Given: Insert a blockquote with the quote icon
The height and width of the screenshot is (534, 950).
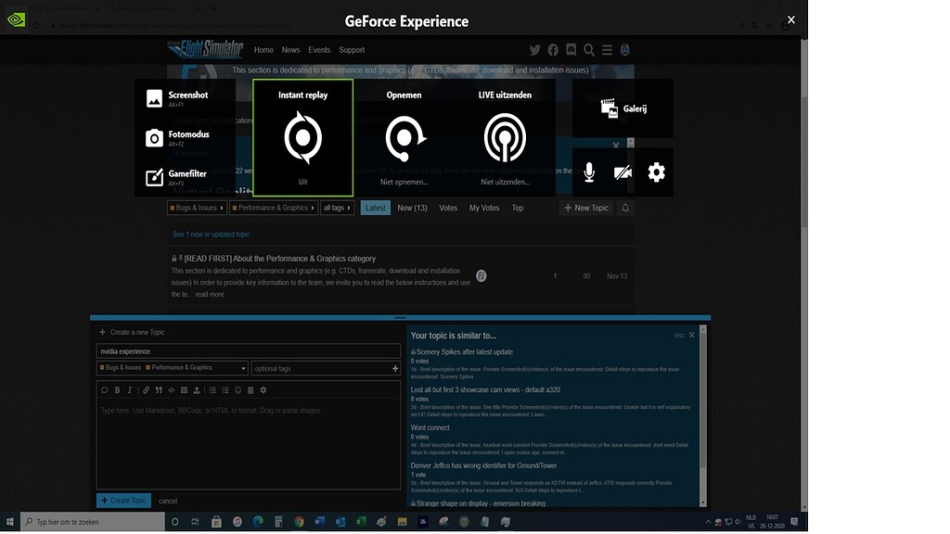Looking at the screenshot, I should point(159,390).
